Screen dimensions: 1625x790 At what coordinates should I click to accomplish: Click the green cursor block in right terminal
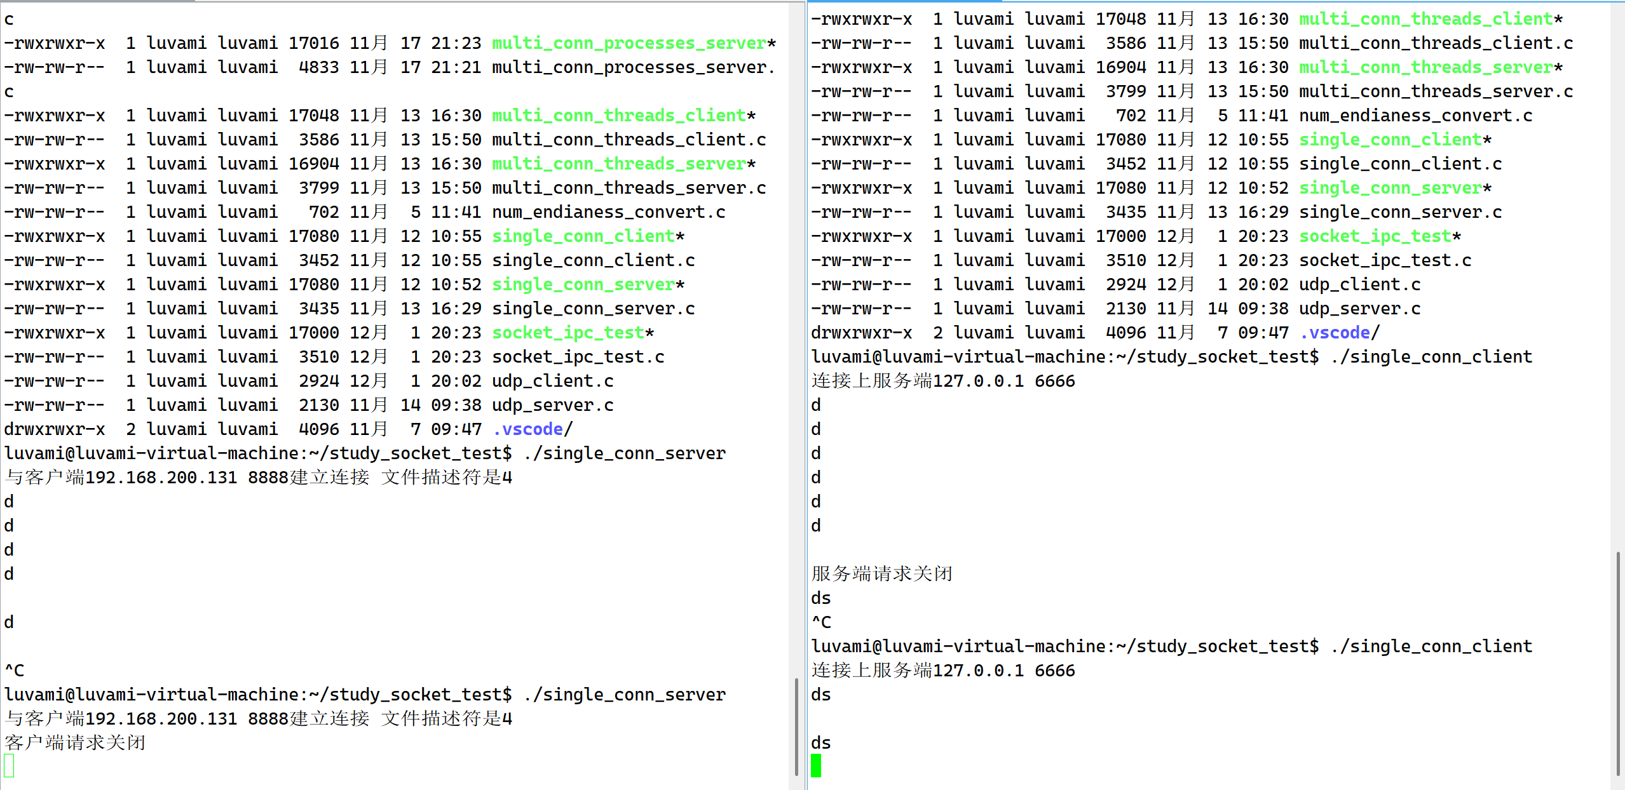(816, 765)
